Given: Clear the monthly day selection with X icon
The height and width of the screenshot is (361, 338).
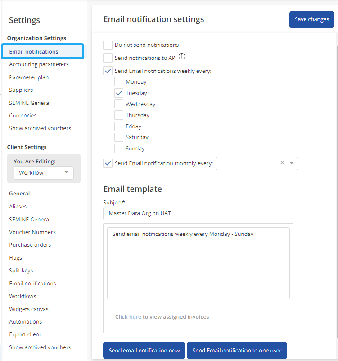Looking at the screenshot, I should [282, 163].
